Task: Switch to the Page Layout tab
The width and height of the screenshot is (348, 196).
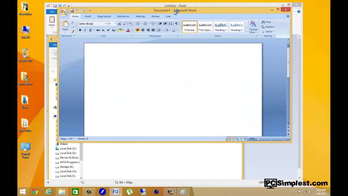Action: pos(104,16)
